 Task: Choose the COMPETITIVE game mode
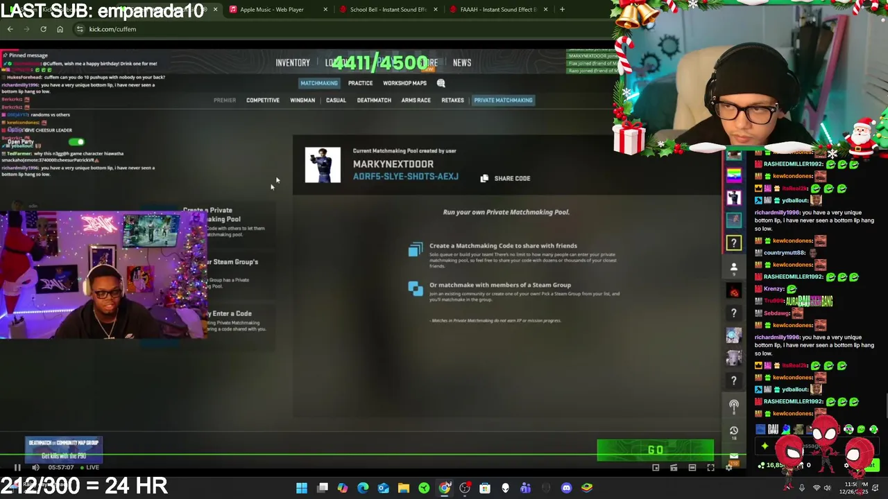(x=263, y=100)
